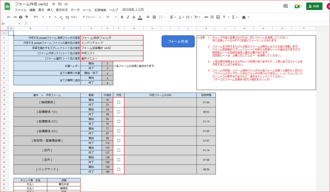Open the input tools あ dropdown
This screenshot has width=330, height=192.
(245, 17)
